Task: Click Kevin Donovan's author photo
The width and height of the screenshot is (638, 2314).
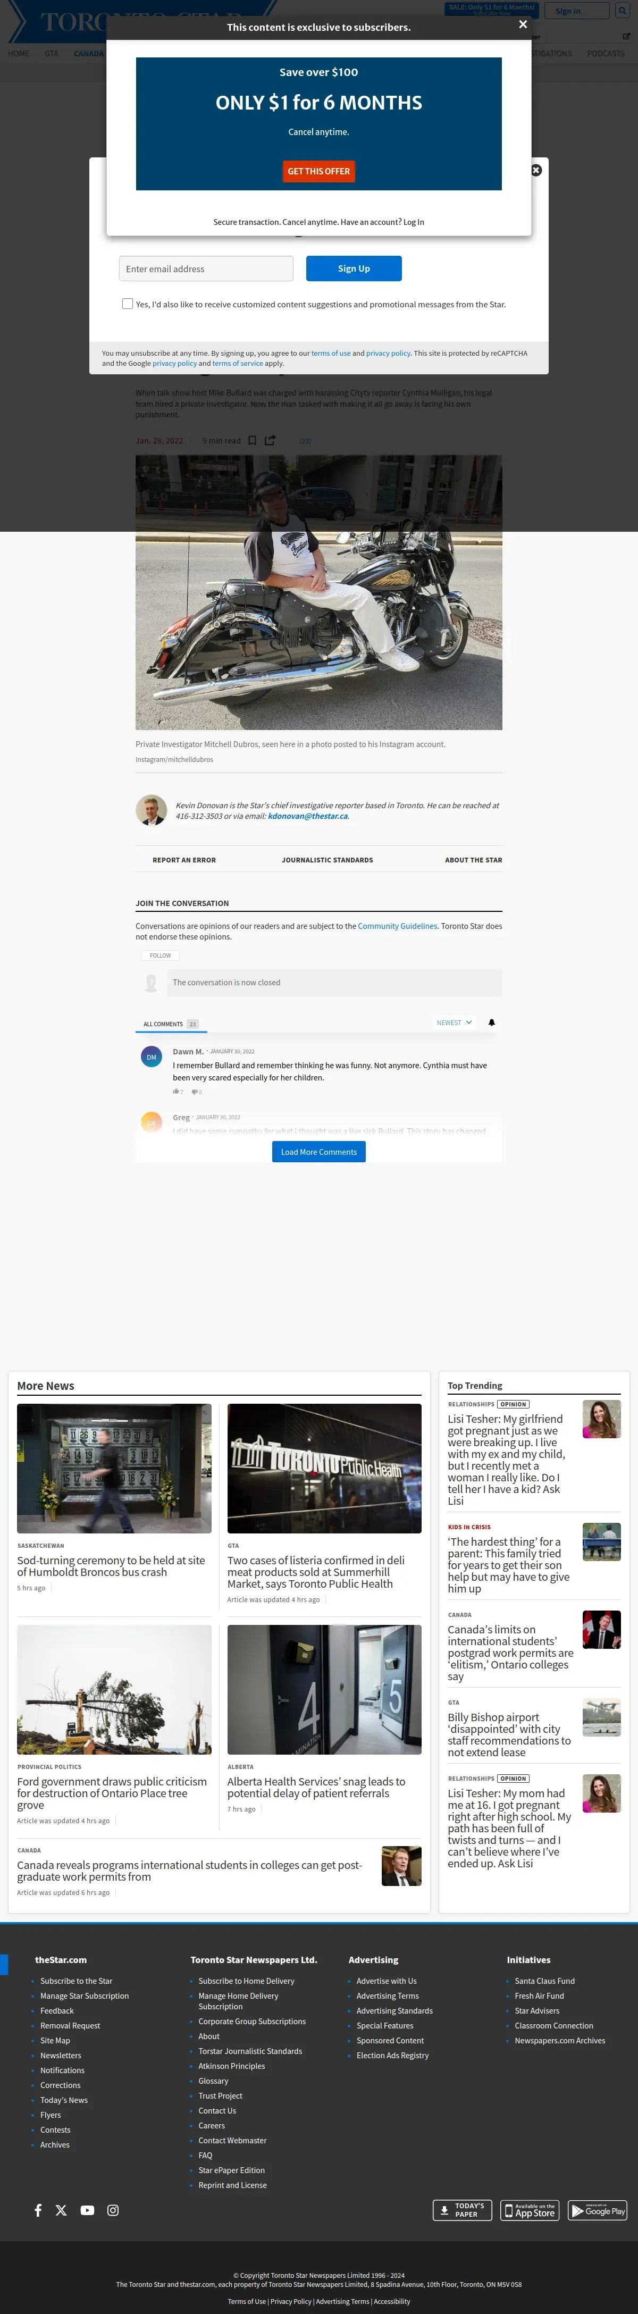Action: [151, 810]
